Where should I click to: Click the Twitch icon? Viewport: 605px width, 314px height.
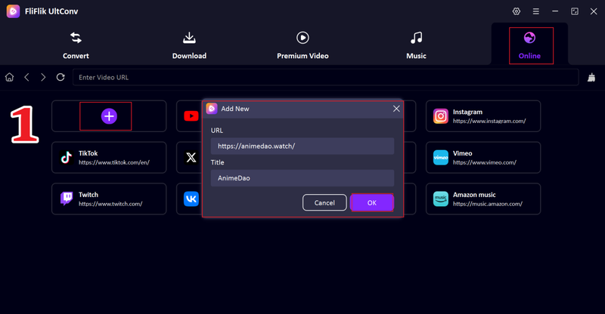point(67,199)
